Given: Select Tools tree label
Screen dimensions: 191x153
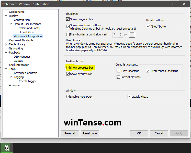Looking at the screenshot, I should [x=12, y=69].
